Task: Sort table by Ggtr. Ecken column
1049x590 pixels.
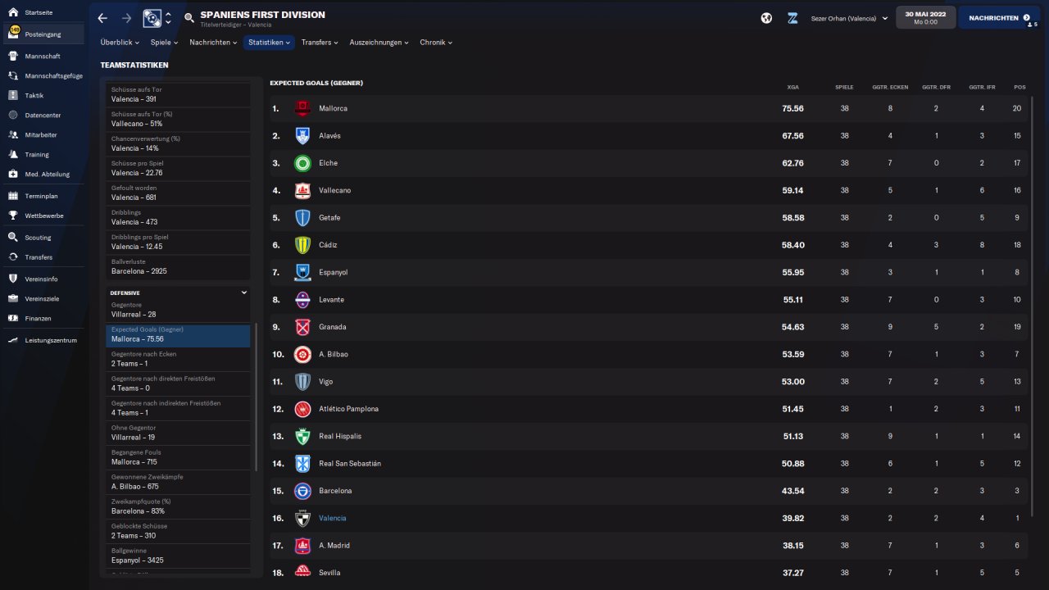Action: (892, 87)
